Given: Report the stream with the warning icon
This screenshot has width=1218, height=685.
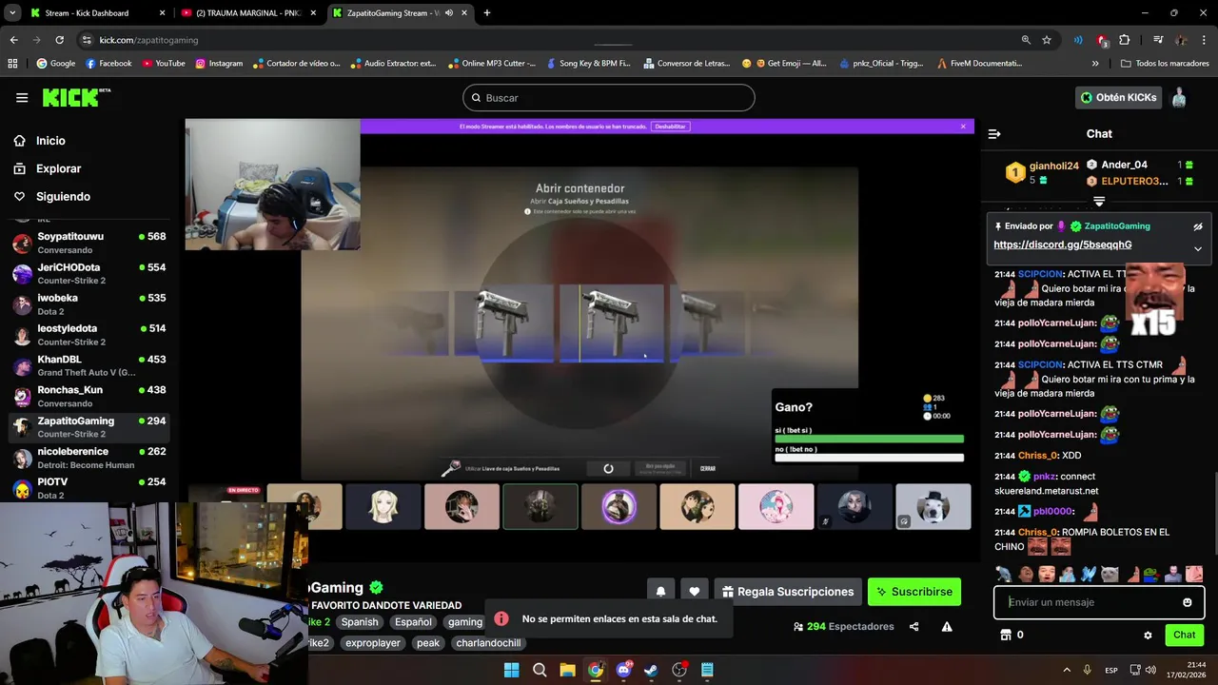Looking at the screenshot, I should tap(947, 627).
